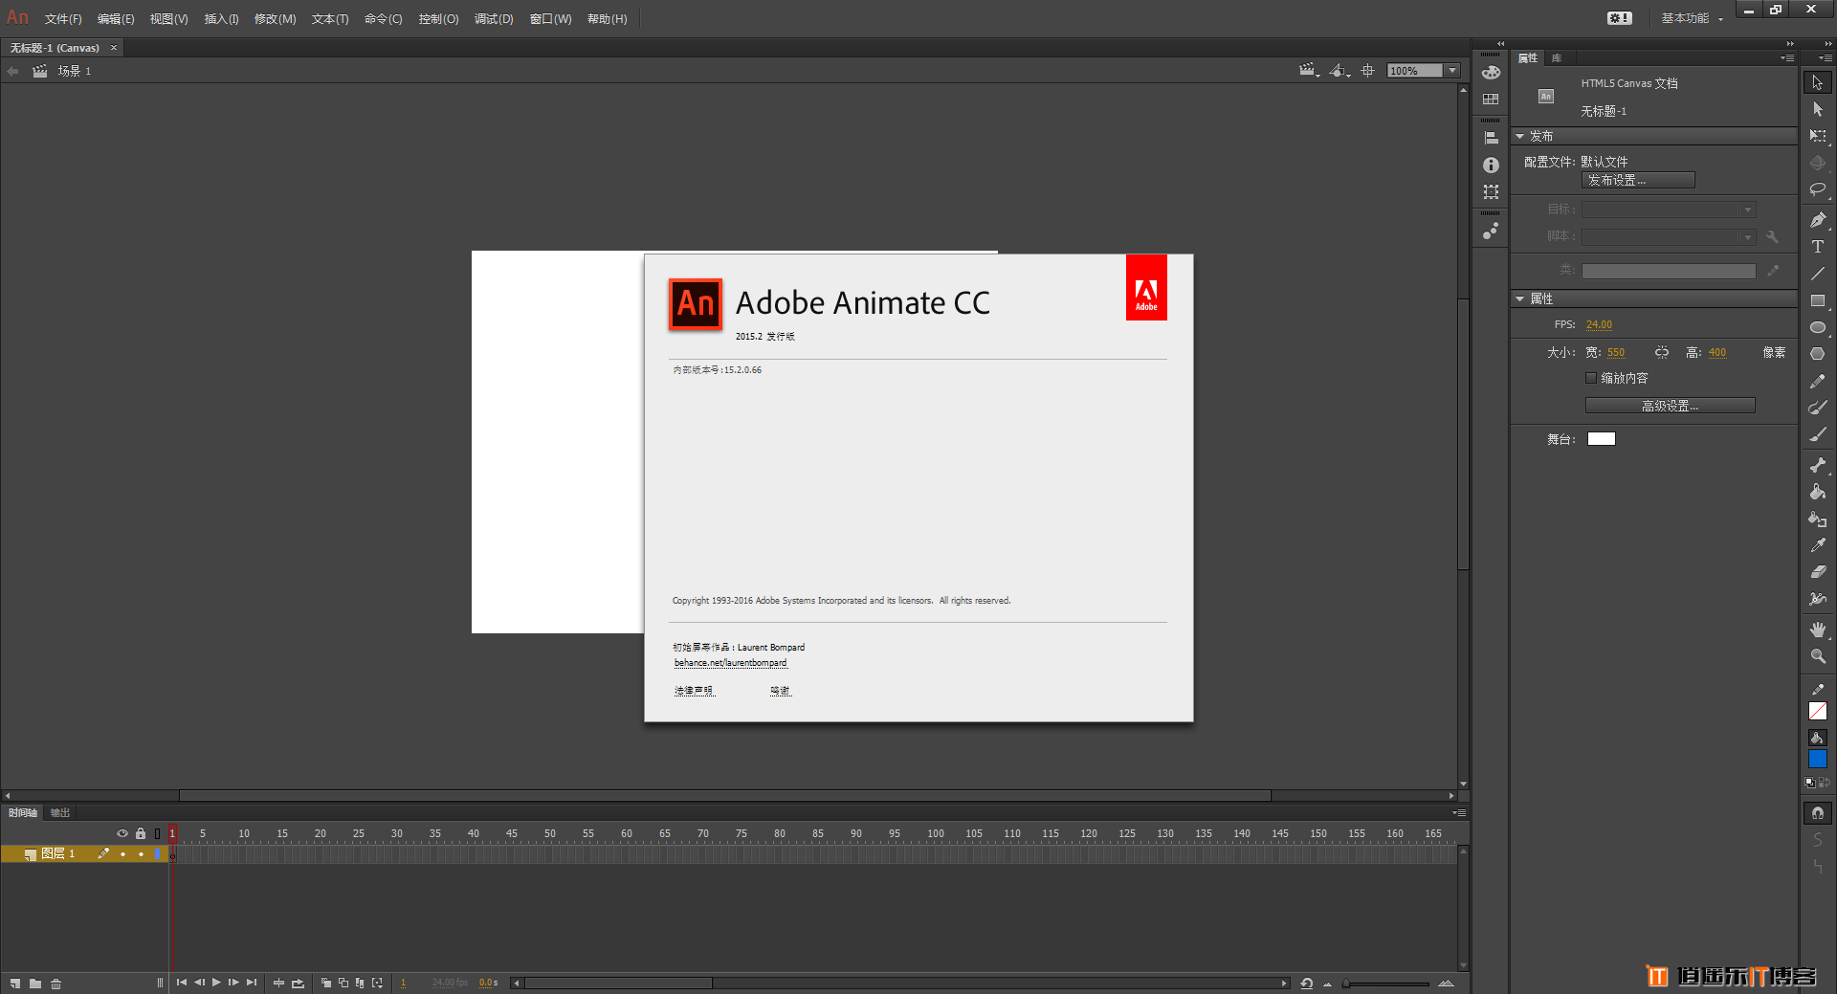The height and width of the screenshot is (994, 1837).
Task: Select the Hand tool
Action: click(x=1818, y=630)
